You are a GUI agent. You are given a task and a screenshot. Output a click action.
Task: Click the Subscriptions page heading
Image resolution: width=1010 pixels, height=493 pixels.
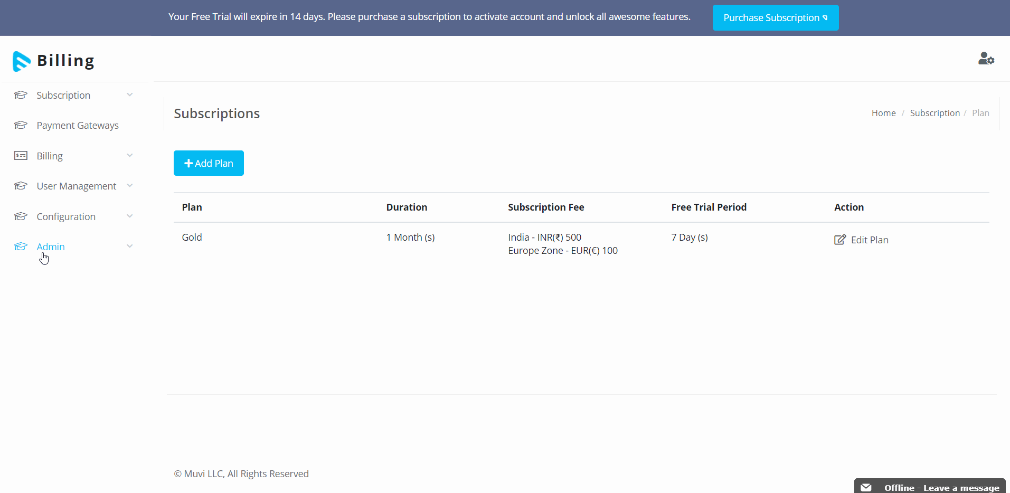point(216,113)
